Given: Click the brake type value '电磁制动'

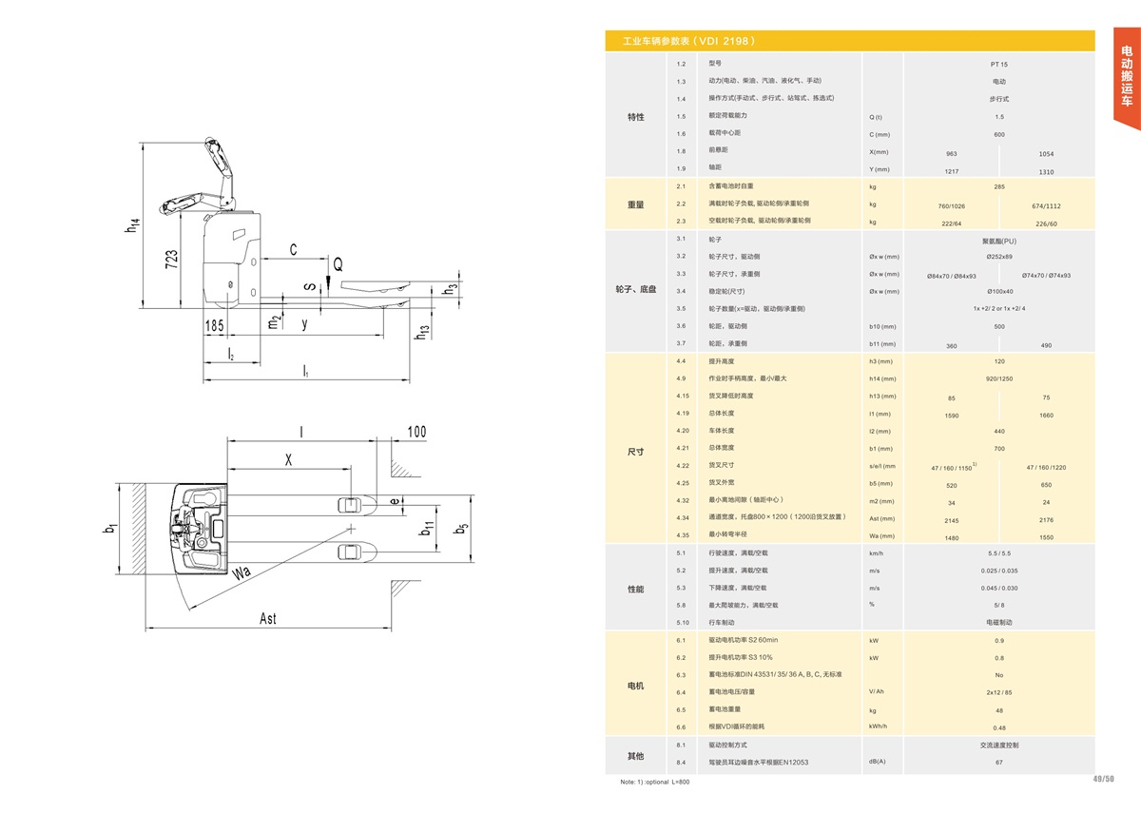Looking at the screenshot, I should tap(998, 623).
